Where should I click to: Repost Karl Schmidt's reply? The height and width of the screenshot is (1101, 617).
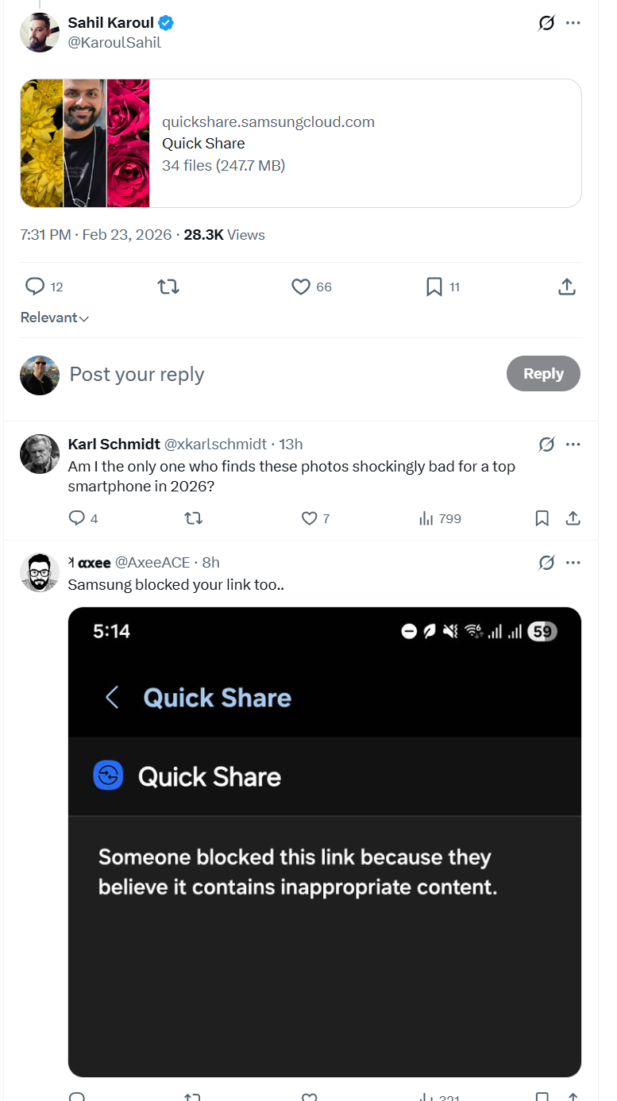193,518
